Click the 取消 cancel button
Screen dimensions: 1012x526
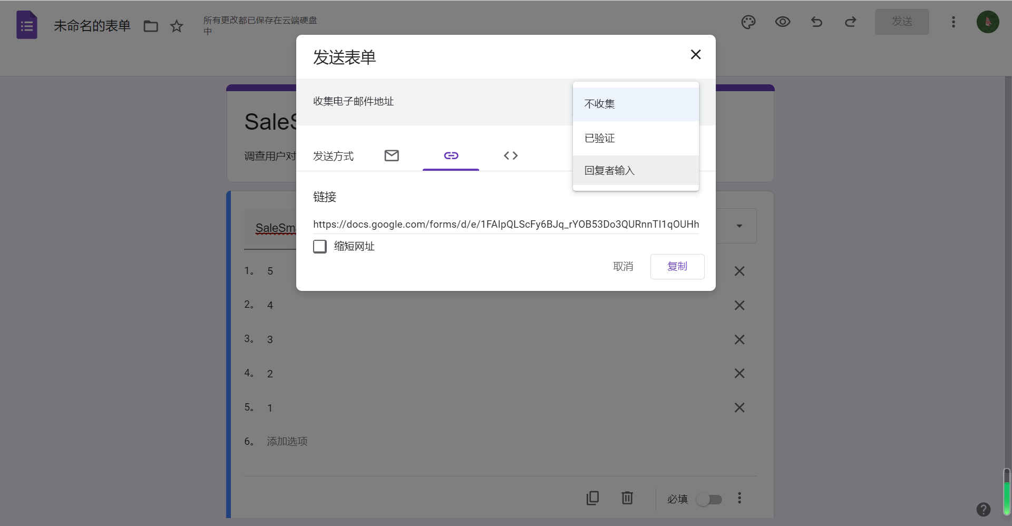(x=623, y=267)
